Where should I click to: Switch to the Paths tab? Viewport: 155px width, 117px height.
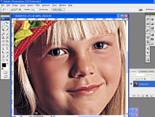[x=152, y=71]
